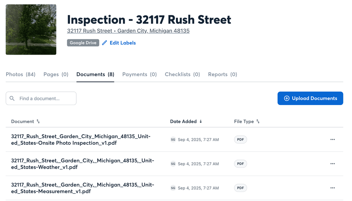
Task: Click SG avatar on Weather document row
Action: (x=173, y=164)
